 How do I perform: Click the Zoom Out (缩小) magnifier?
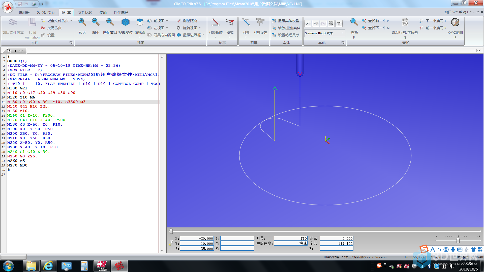coord(96,22)
